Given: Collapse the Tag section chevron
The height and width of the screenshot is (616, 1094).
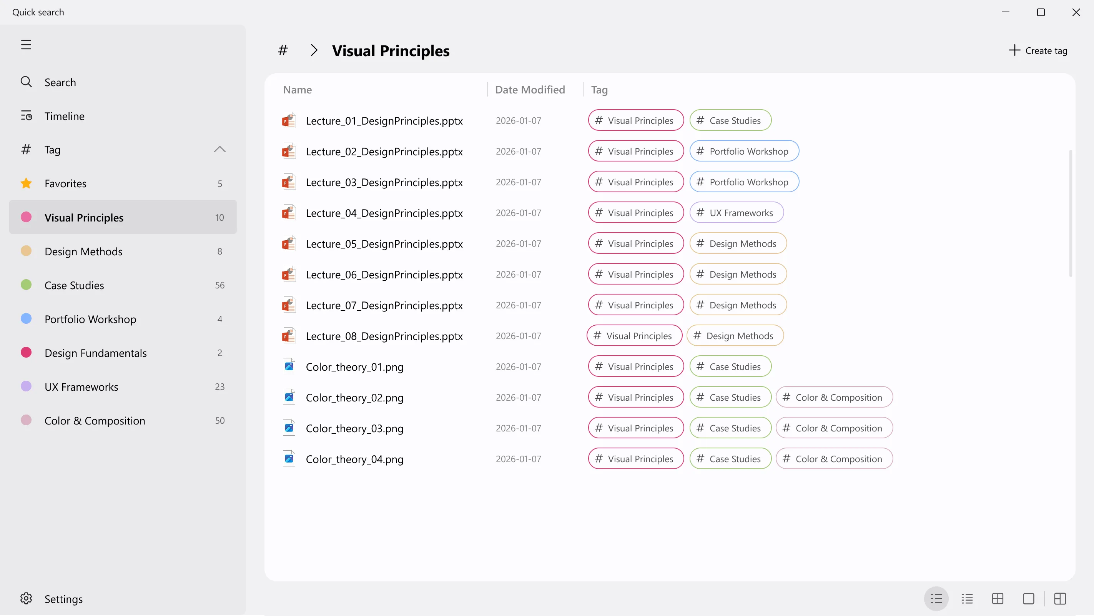Looking at the screenshot, I should 219,149.
